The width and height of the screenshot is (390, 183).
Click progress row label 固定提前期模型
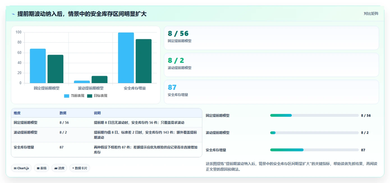tap(217, 115)
